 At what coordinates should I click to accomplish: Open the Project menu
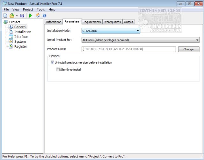(x=28, y=10)
